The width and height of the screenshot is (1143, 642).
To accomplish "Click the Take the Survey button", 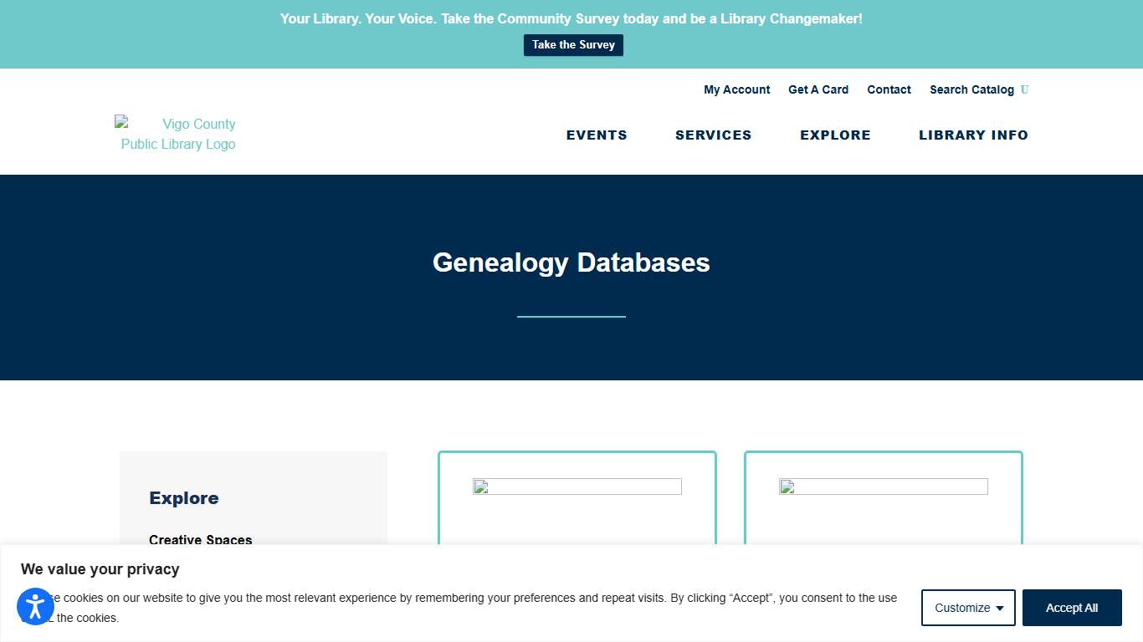I will pos(573,44).
